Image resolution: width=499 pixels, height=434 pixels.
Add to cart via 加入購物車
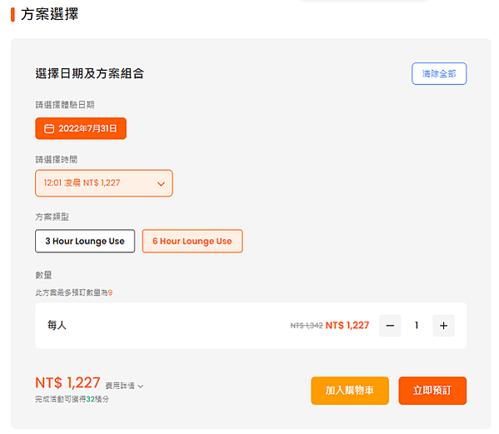pyautogui.click(x=350, y=391)
